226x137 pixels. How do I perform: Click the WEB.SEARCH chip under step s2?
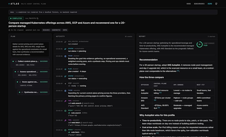[22, 75]
